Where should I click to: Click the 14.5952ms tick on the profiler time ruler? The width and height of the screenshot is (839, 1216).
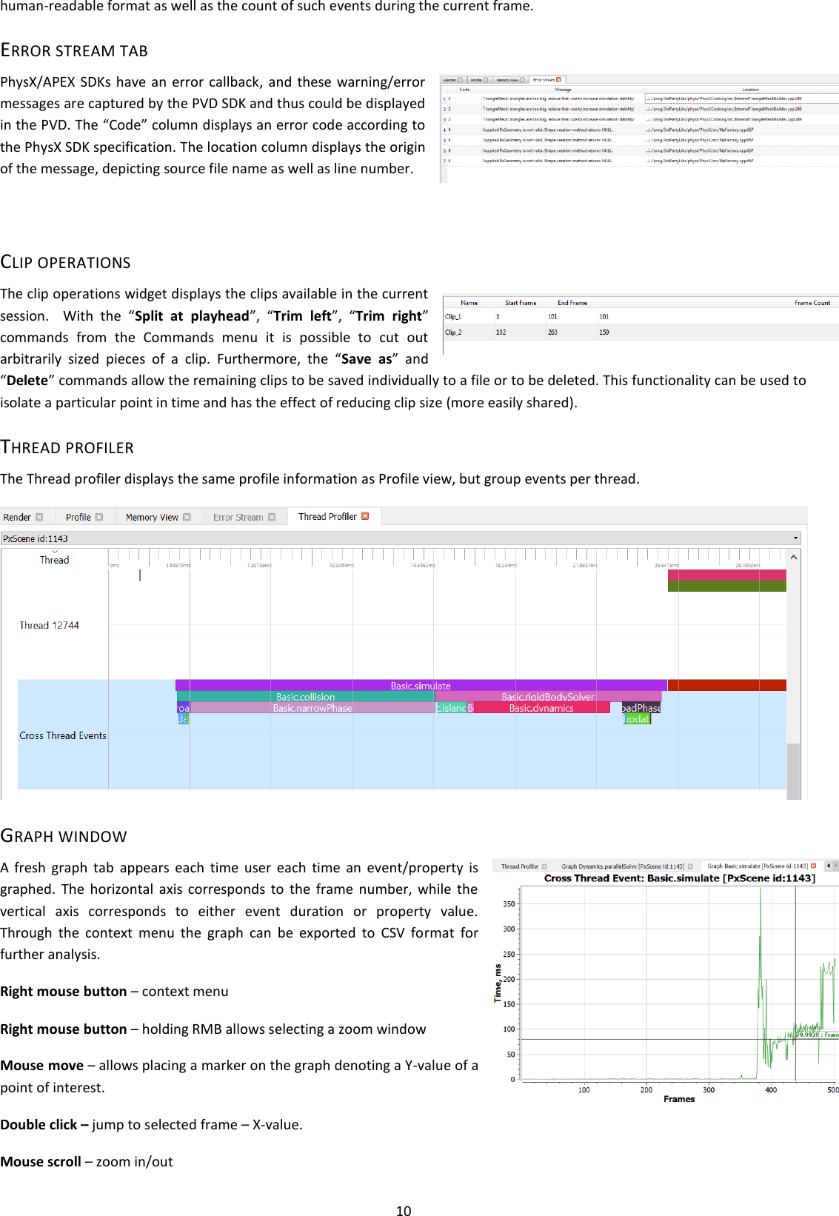[x=423, y=565]
